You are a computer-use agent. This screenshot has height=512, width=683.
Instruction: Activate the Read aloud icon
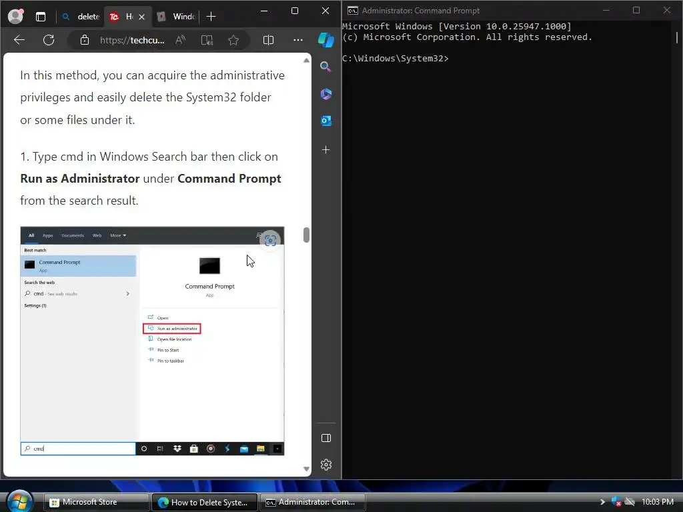point(180,40)
